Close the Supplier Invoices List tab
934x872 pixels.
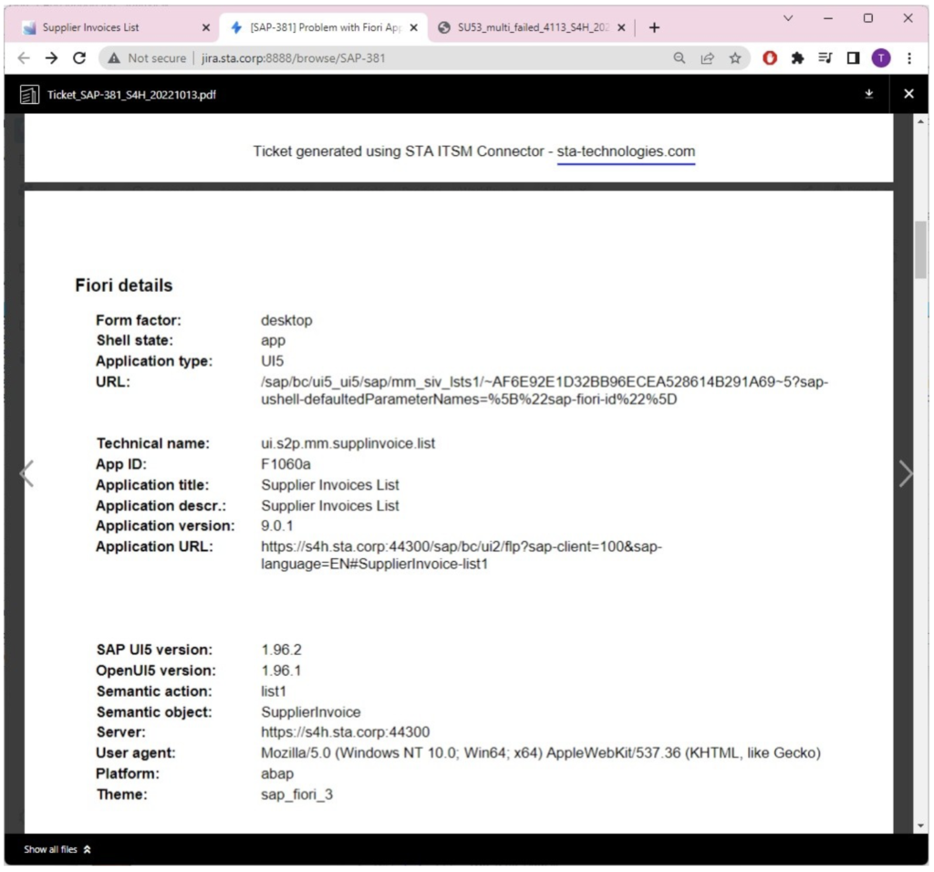tap(206, 27)
